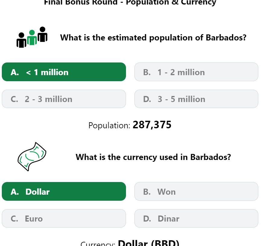This screenshot has width=261, height=246.
Task: Click the 'Final Bonus Round' heading
Action: [x=130, y=2]
